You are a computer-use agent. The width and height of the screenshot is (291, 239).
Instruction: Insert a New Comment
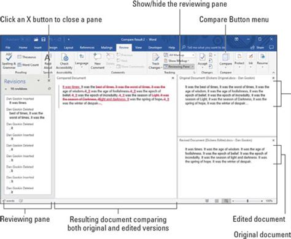(98, 61)
